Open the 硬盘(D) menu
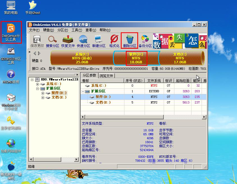This screenshot has height=184, width=237. (x=48, y=30)
